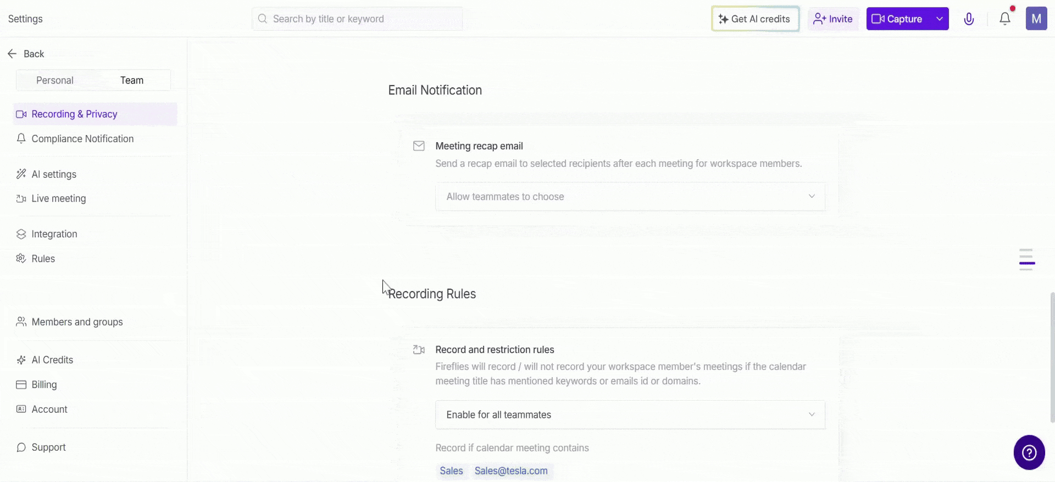Image resolution: width=1055 pixels, height=482 pixels.
Task: Click the Meeting recap email envelope icon
Action: point(419,146)
